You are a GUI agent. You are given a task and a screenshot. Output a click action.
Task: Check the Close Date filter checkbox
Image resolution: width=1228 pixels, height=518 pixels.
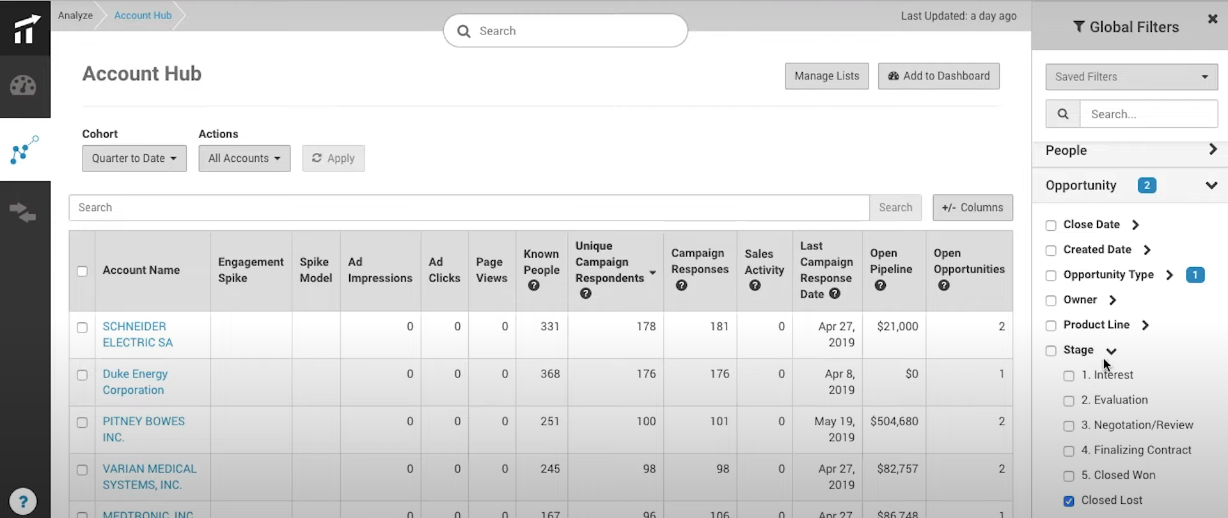(x=1051, y=225)
